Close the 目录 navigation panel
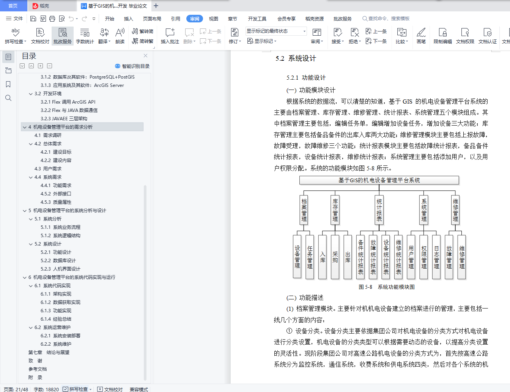The width and height of the screenshot is (510, 392). (145, 56)
